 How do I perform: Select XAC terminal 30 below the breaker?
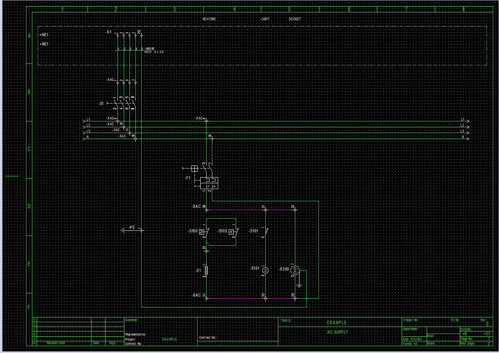206,210
